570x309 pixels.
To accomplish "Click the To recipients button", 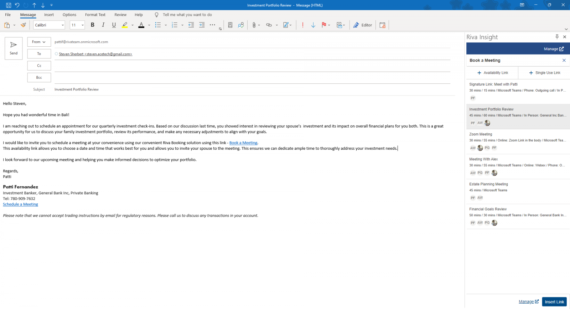I will point(39,54).
